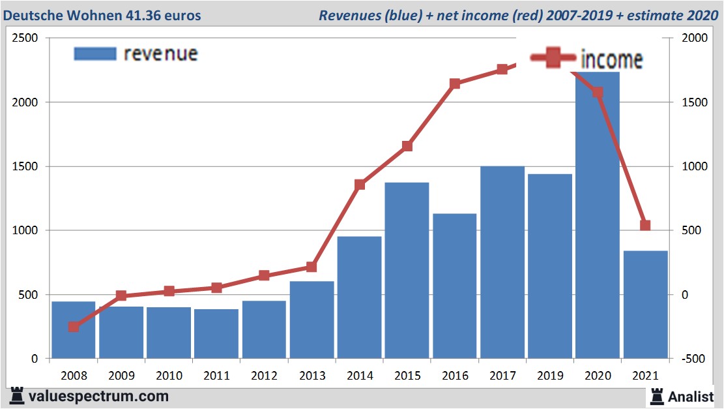Click the Analist label
724x409 pixels.
point(690,396)
